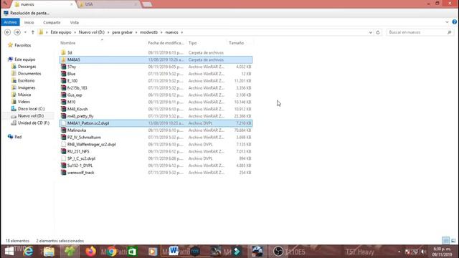Select the M10 WinRAR archive icon
Image resolution: width=459 pixels, height=258 pixels.
point(64,102)
